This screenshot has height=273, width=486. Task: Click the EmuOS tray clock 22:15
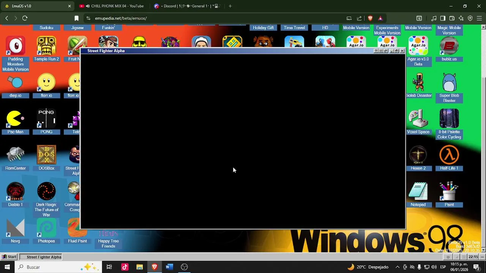point(473,257)
